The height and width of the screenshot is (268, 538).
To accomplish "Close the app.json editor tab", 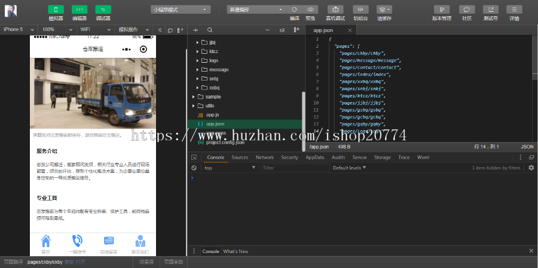I will click(x=350, y=30).
